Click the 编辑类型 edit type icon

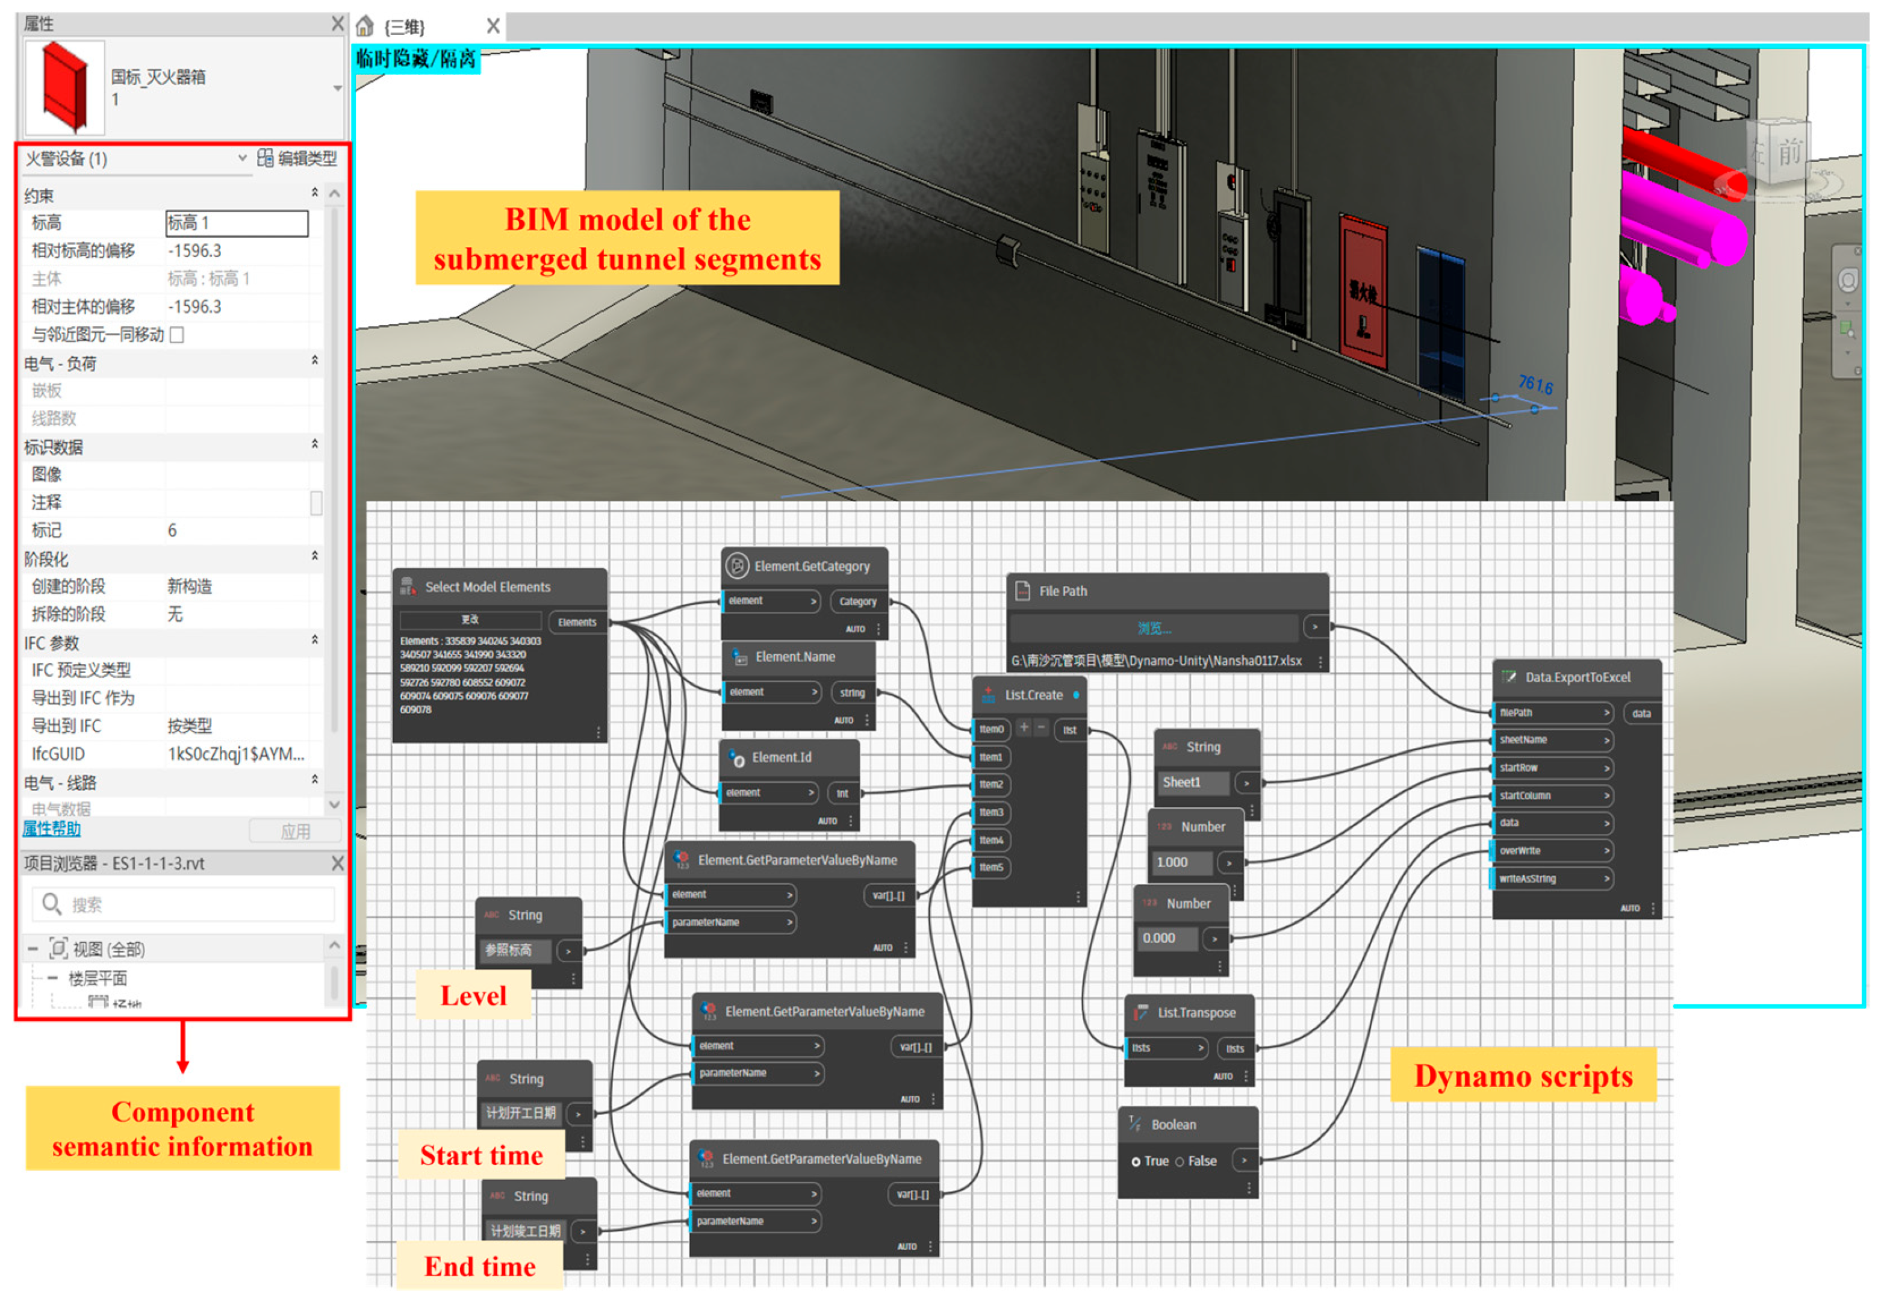266,158
